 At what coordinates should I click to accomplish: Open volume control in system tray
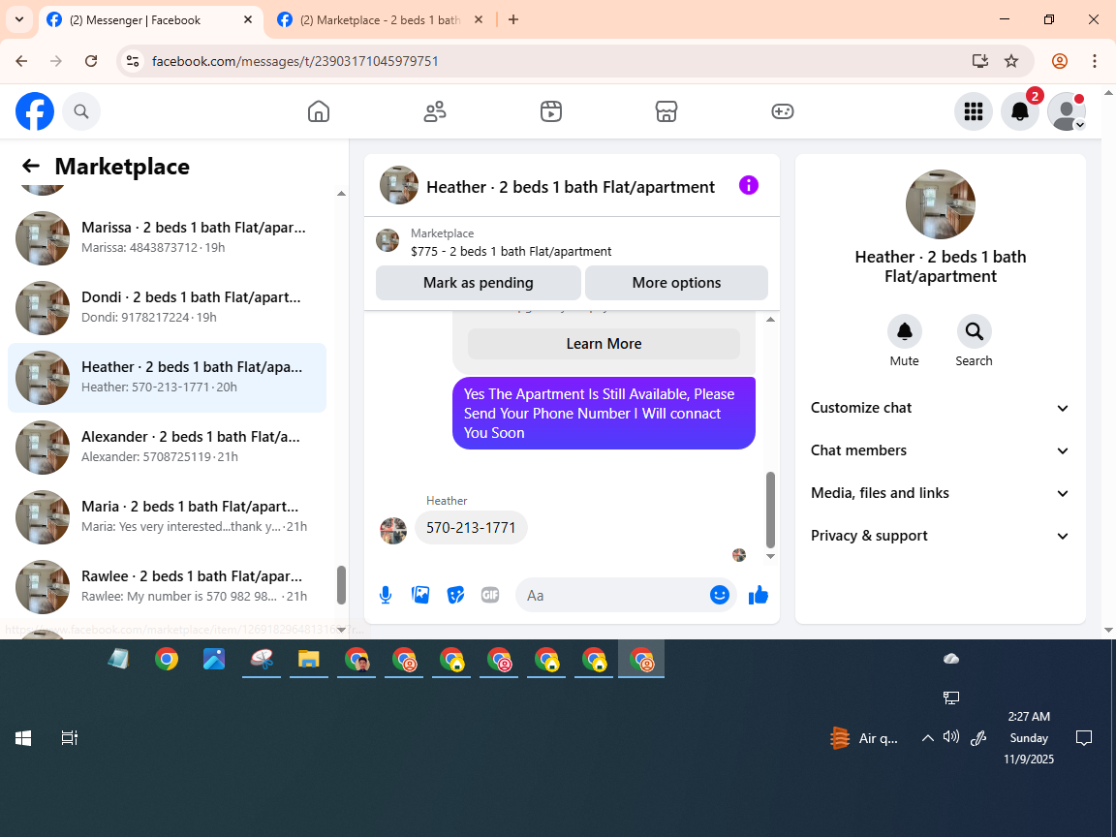(x=951, y=737)
